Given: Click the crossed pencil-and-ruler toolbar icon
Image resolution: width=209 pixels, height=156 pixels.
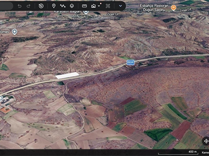Looking at the screenshot, I should (108, 6).
